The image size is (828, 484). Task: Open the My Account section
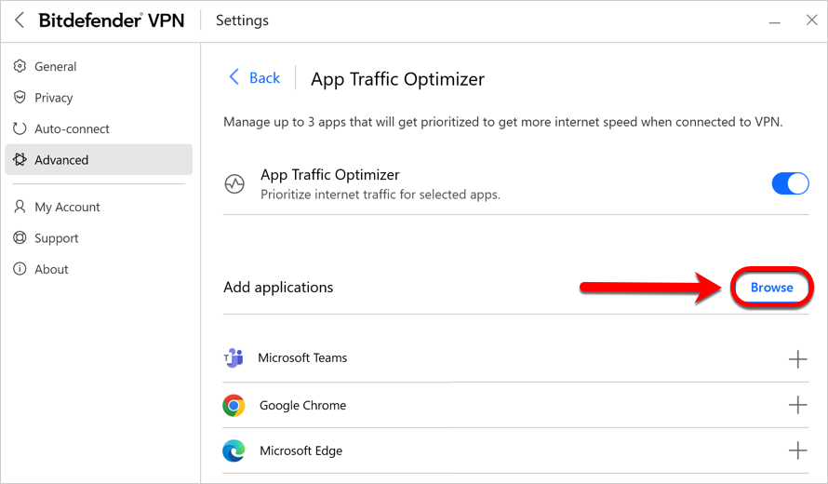(x=99, y=207)
